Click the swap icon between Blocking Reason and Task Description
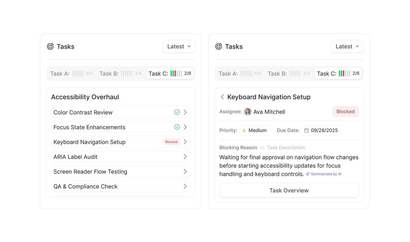410x242 pixels. [x=262, y=148]
